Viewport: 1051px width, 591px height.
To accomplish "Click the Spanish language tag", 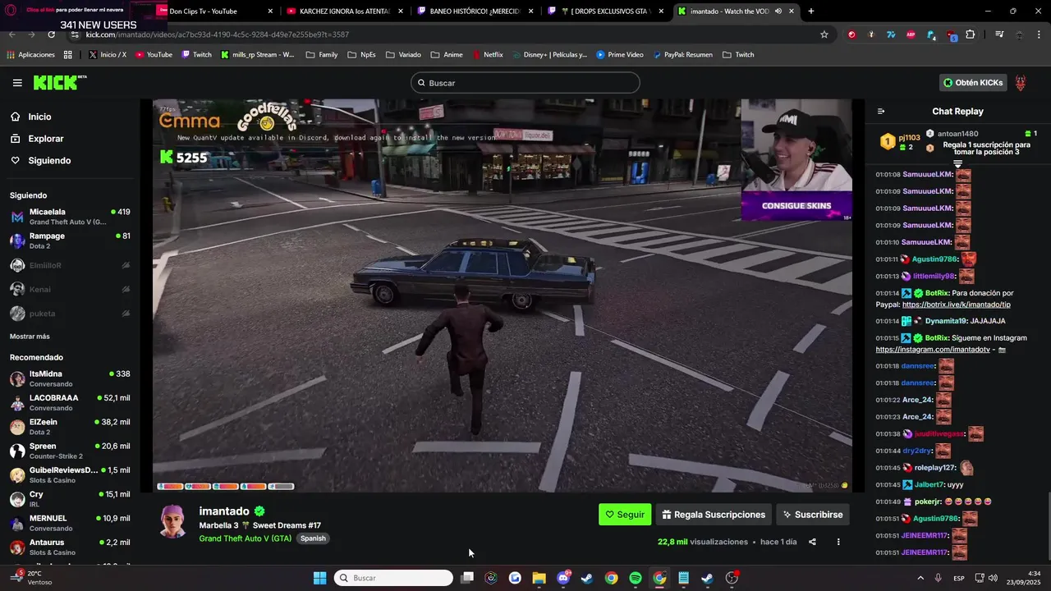I will (313, 538).
